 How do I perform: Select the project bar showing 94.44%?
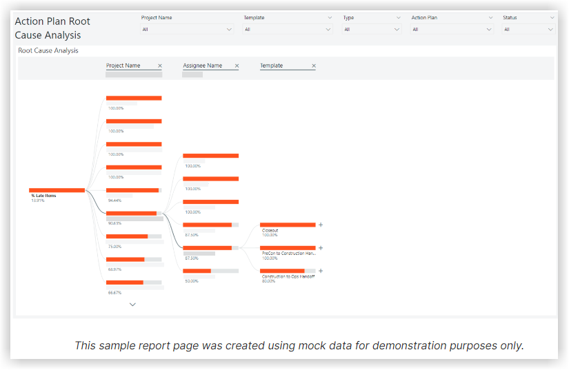click(x=134, y=190)
